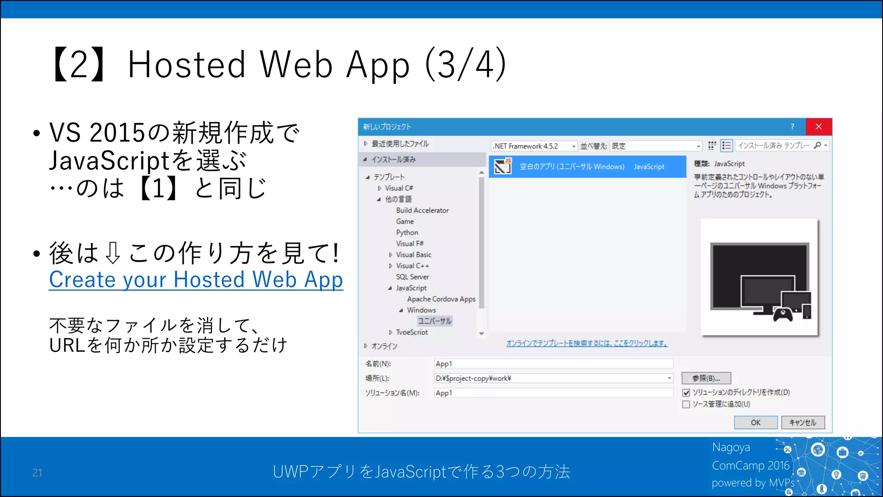This screenshot has height=497, width=883.
Task: Select SQL Server category
Action: pyautogui.click(x=413, y=277)
